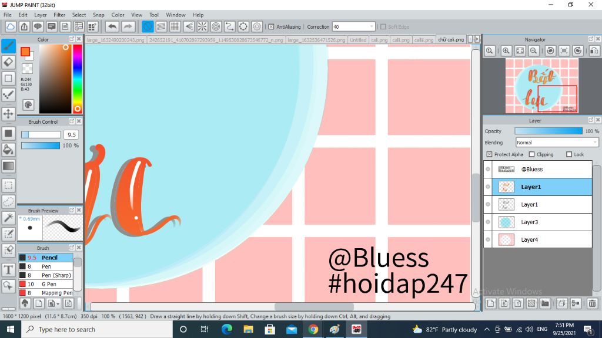Delete layer using the trash icon
Image resolution: width=602 pixels, height=338 pixels.
pos(592,303)
